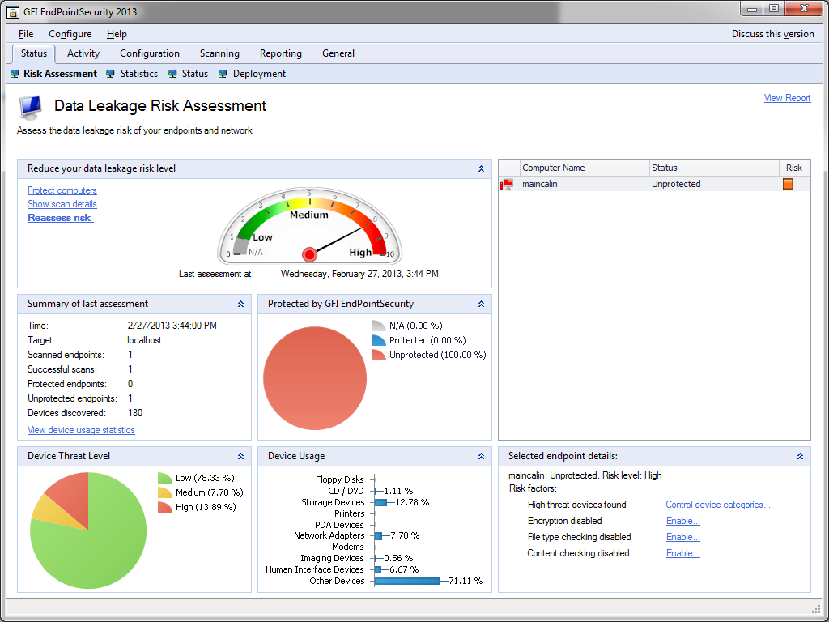The image size is (829, 622).
Task: Select the main Status tab
Action: 34,53
